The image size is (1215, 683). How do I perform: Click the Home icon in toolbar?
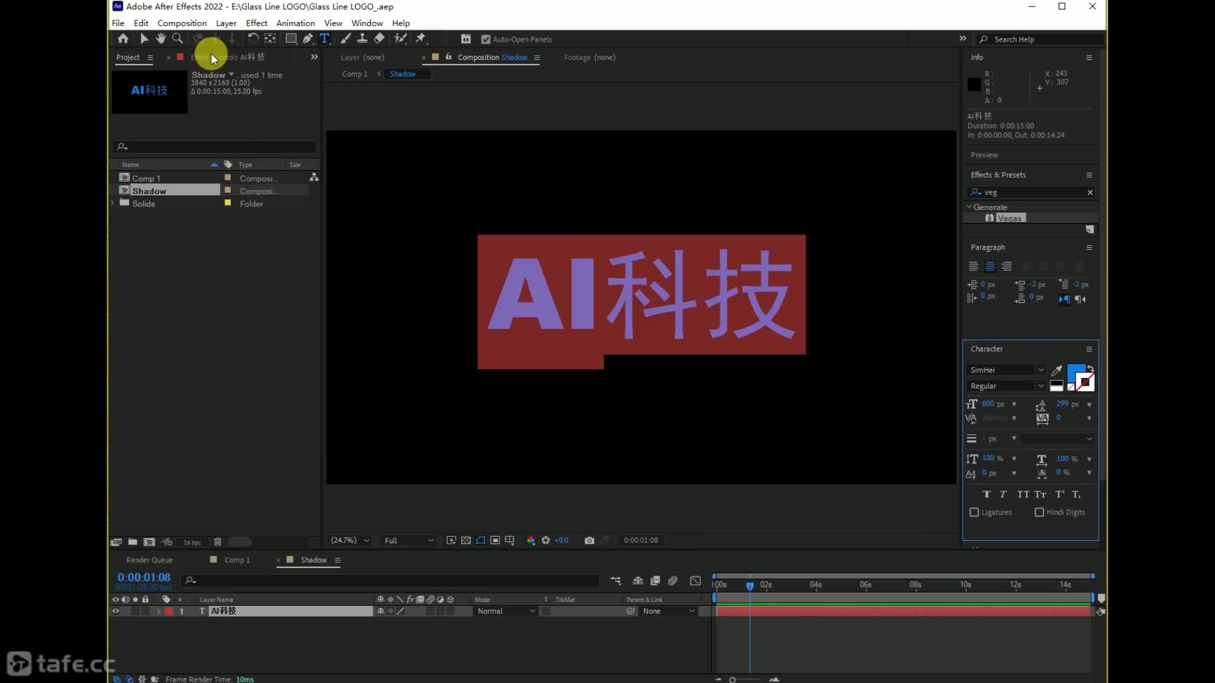tap(123, 39)
